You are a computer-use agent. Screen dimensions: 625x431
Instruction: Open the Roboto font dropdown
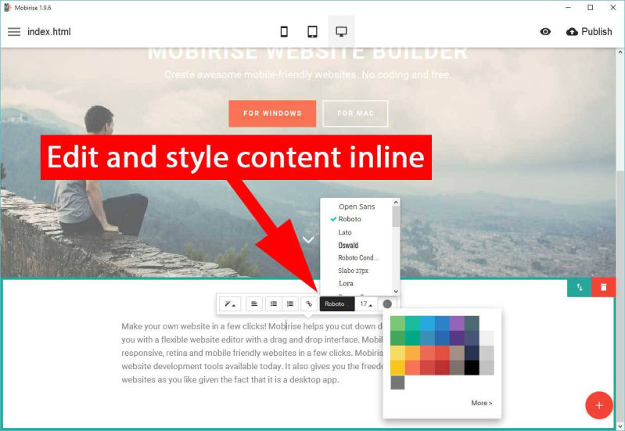pos(337,304)
